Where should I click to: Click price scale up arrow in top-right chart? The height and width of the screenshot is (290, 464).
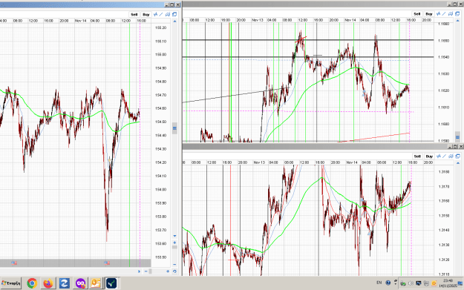[458, 21]
